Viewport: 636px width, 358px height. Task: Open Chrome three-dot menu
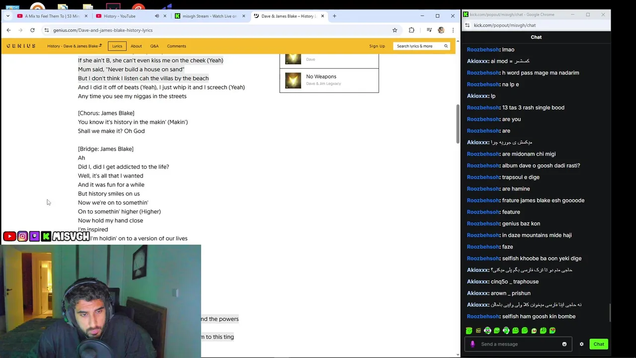pos(453,30)
